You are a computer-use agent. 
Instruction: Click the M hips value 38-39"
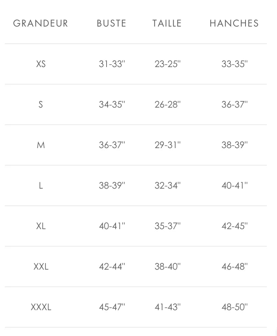point(234,145)
